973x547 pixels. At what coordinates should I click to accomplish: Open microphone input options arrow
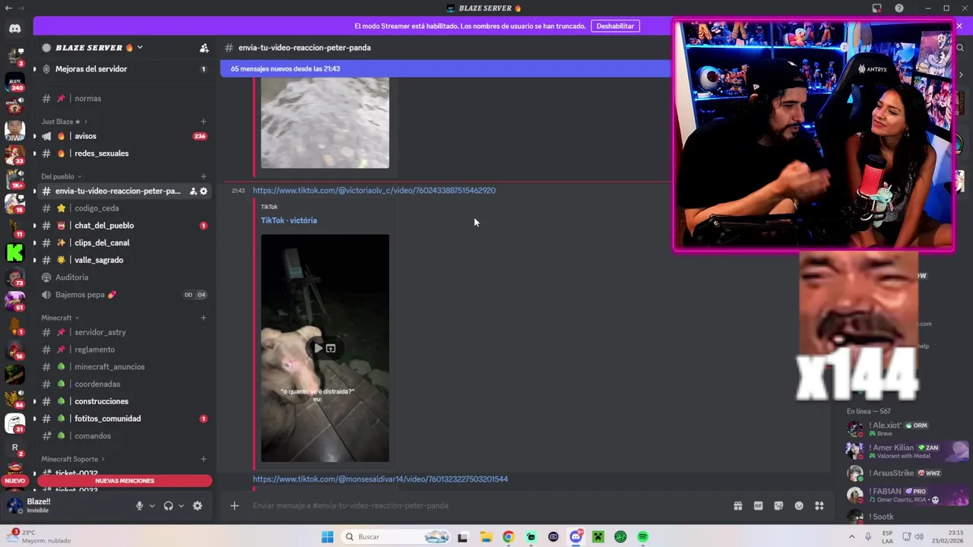click(152, 506)
